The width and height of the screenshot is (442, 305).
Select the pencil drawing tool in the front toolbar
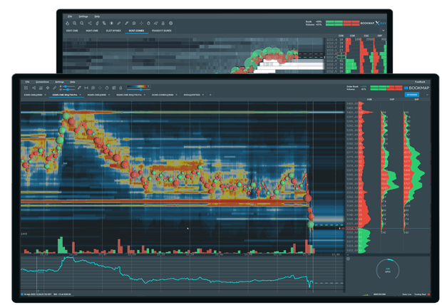80,88
